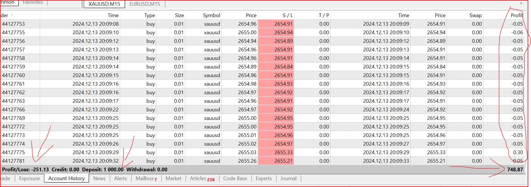Select the XAUUSD,M15 chart tab
531x187 pixels.
coord(104,4)
